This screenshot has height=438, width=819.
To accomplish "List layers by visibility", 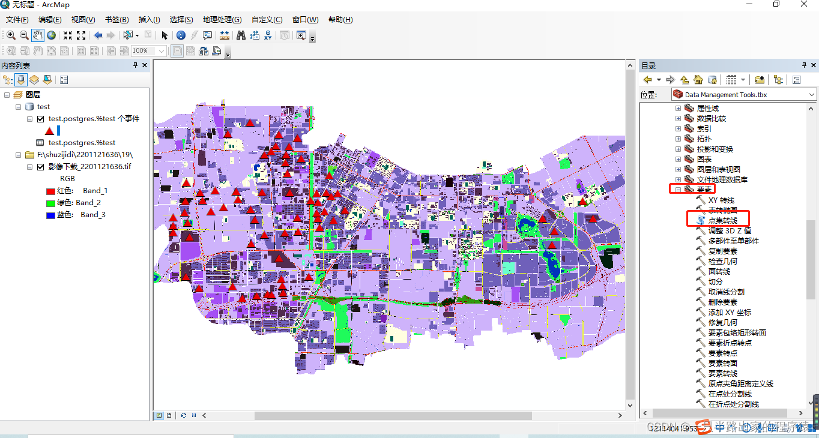I will (34, 79).
